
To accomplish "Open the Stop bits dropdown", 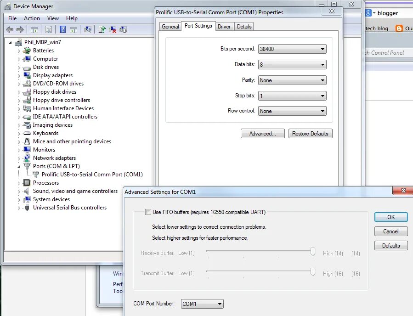I will pyautogui.click(x=292, y=96).
